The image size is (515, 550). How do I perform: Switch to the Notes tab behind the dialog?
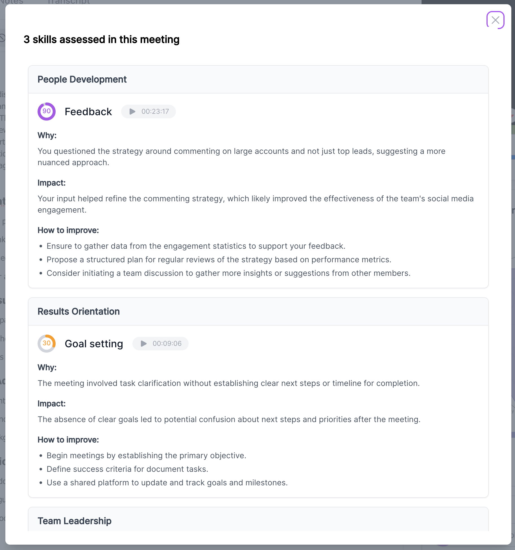(x=12, y=2)
